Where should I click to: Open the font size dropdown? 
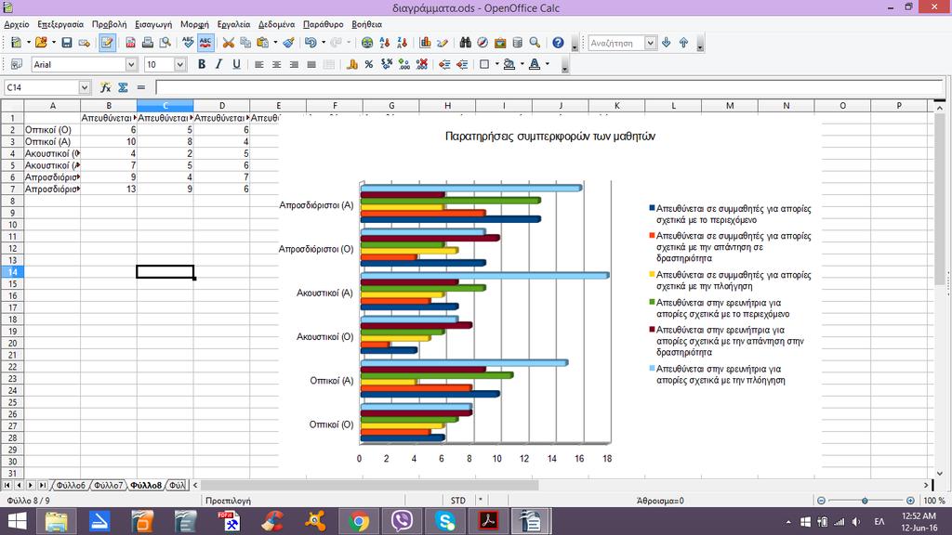pyautogui.click(x=179, y=64)
